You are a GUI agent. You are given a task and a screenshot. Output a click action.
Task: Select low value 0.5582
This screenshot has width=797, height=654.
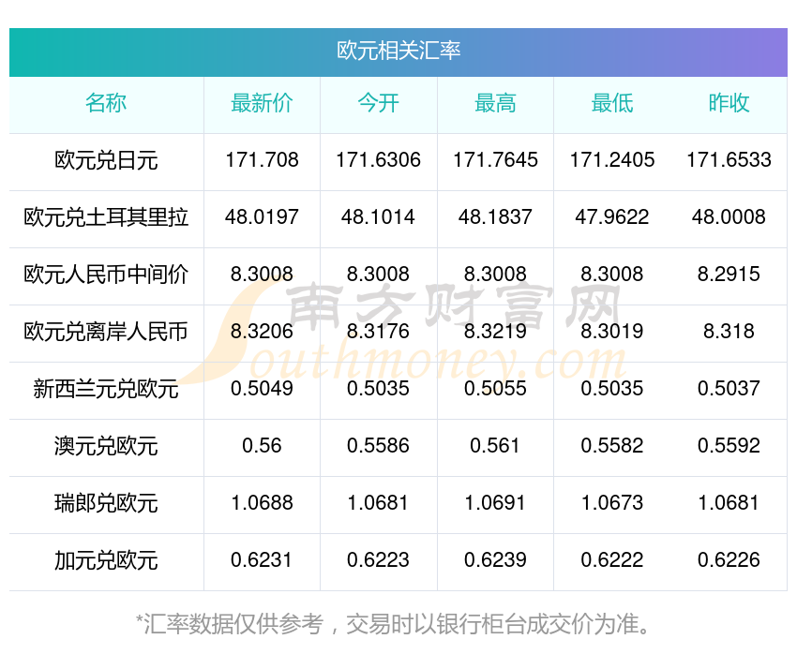[612, 446]
